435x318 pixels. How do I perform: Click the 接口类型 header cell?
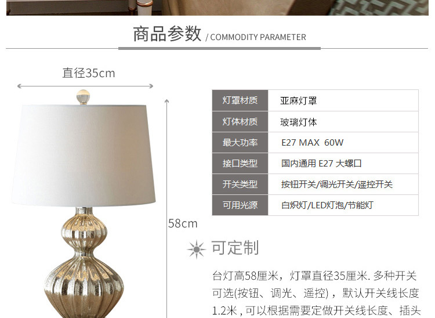(240, 163)
